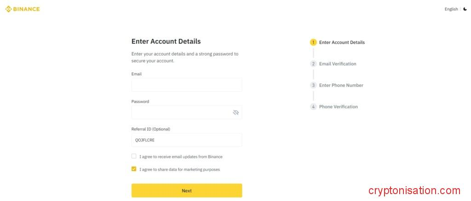Click step 2 number circle
Screen dimensions: 471x201
pos(313,64)
